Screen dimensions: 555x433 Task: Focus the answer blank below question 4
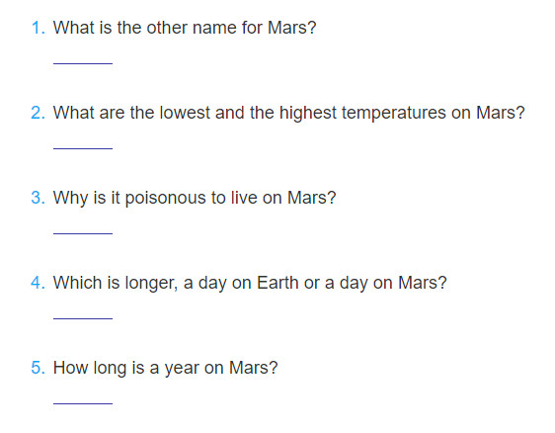coord(83,313)
